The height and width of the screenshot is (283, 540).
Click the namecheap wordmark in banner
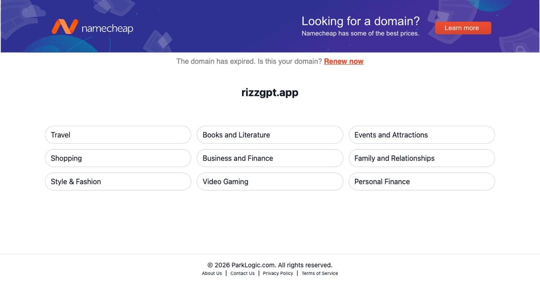coord(107,28)
